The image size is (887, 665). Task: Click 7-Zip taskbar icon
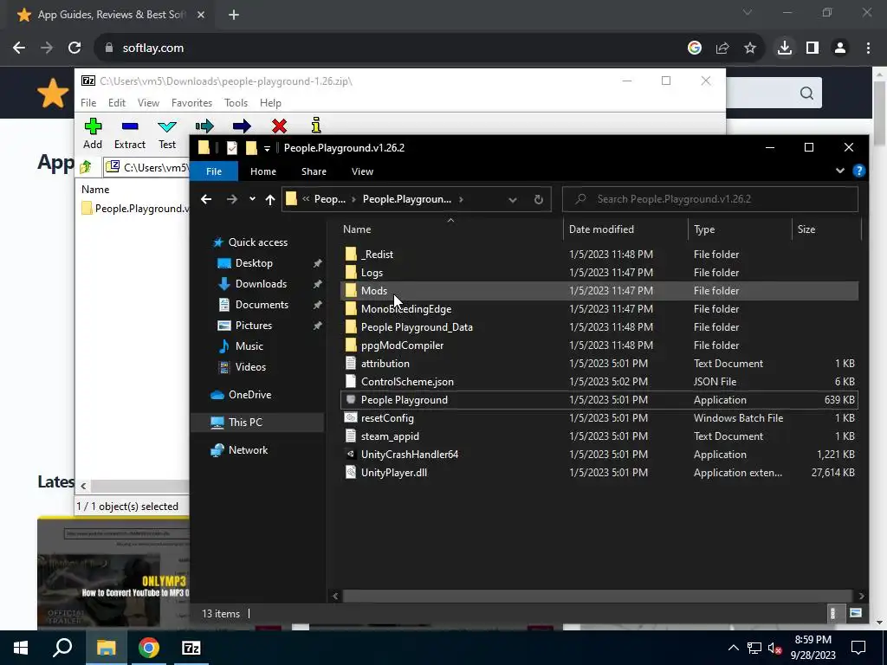click(x=191, y=648)
